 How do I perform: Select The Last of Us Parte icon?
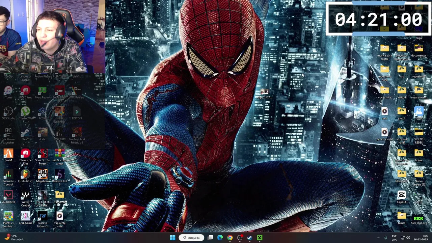coord(42,199)
